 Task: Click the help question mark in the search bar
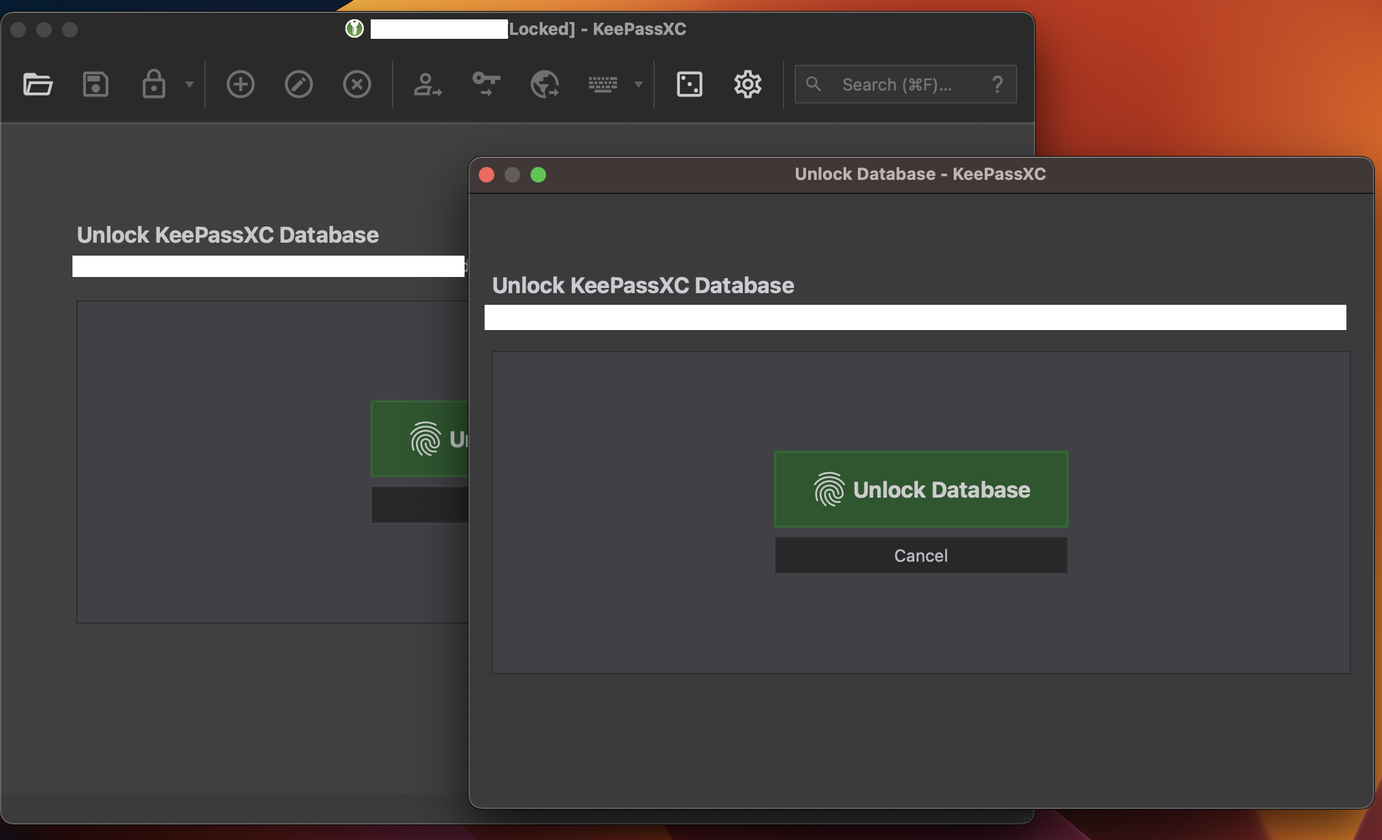997,84
